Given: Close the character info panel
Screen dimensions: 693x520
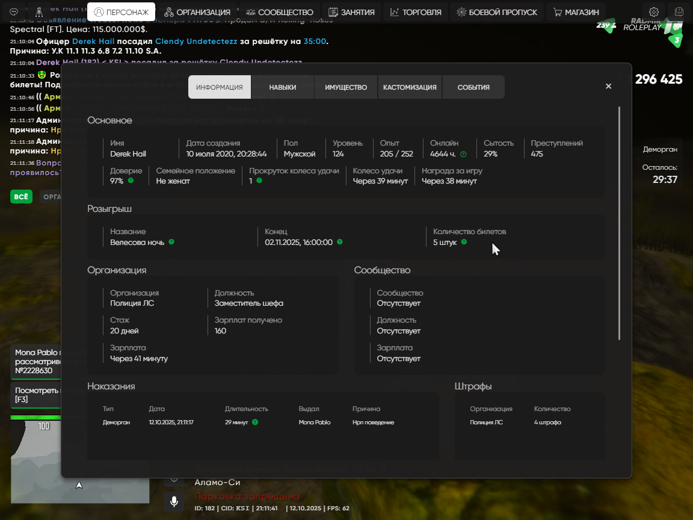Looking at the screenshot, I should [x=608, y=87].
